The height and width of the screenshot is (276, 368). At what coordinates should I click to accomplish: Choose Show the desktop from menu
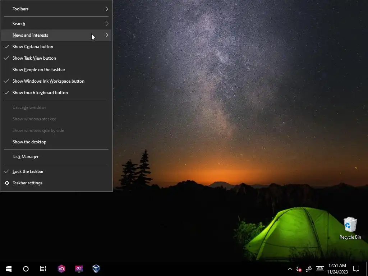56,142
